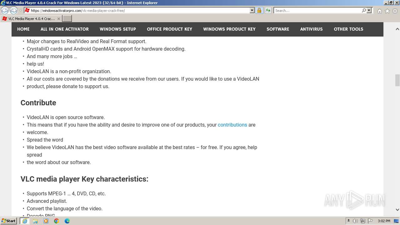This screenshot has height=225, width=400.
Task: Click 'Convert the language of the video.' text
Action: pos(64,208)
